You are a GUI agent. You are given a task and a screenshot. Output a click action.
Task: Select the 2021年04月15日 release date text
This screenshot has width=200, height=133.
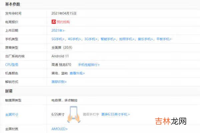(64, 13)
